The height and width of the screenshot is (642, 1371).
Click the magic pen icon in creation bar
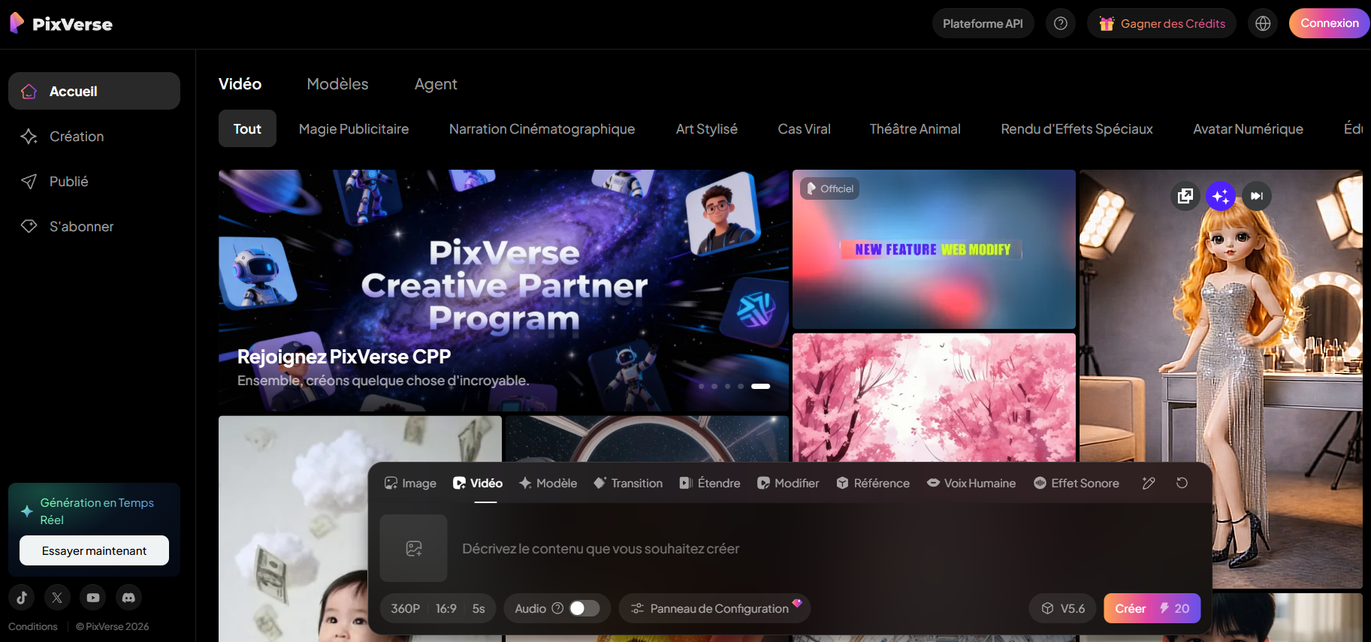1149,483
